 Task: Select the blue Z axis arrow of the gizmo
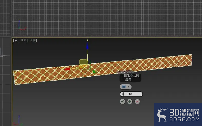[x=87, y=46]
